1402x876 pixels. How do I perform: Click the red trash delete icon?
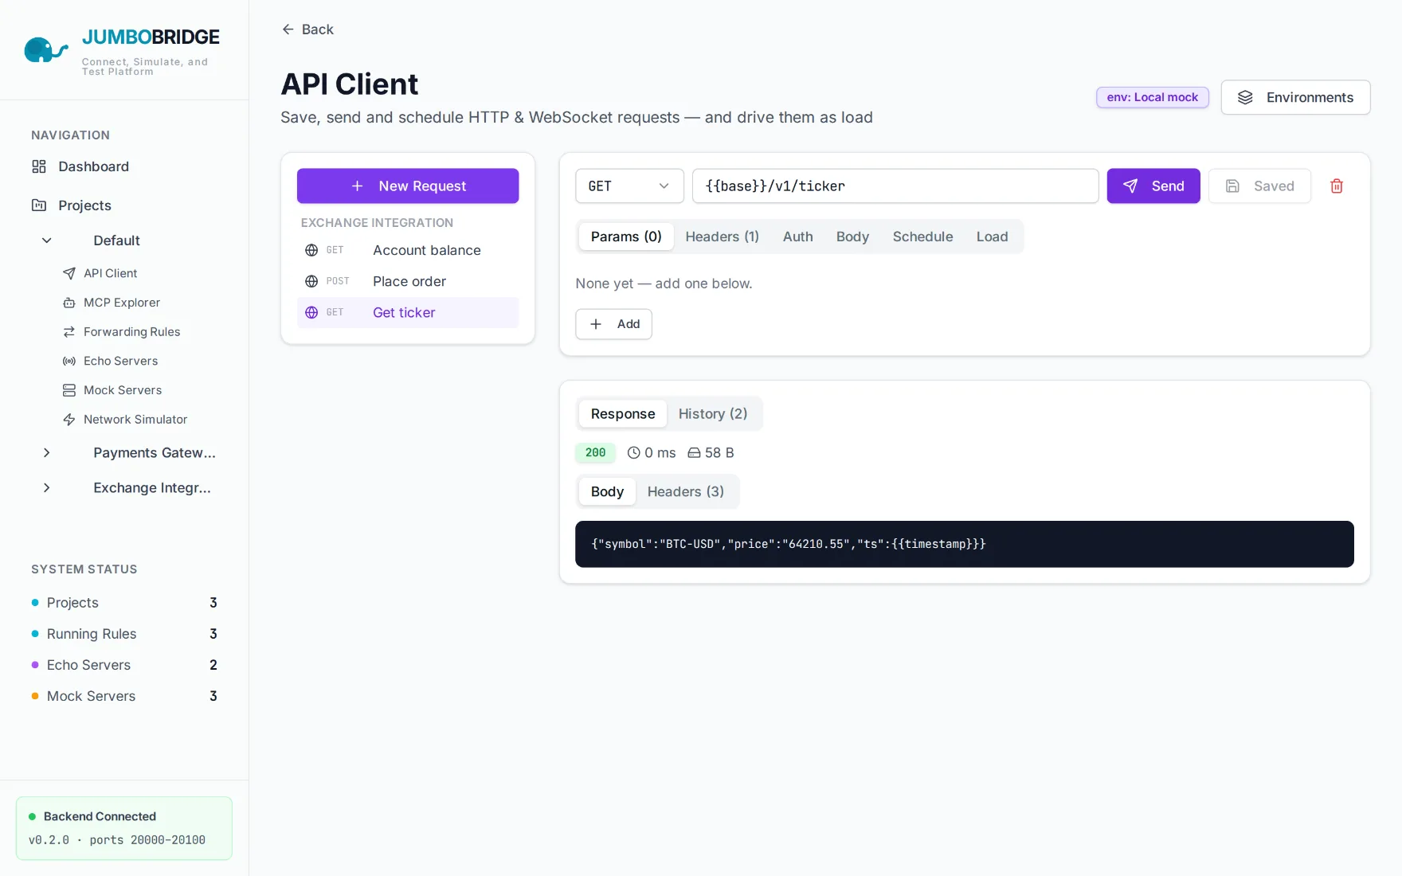point(1337,186)
